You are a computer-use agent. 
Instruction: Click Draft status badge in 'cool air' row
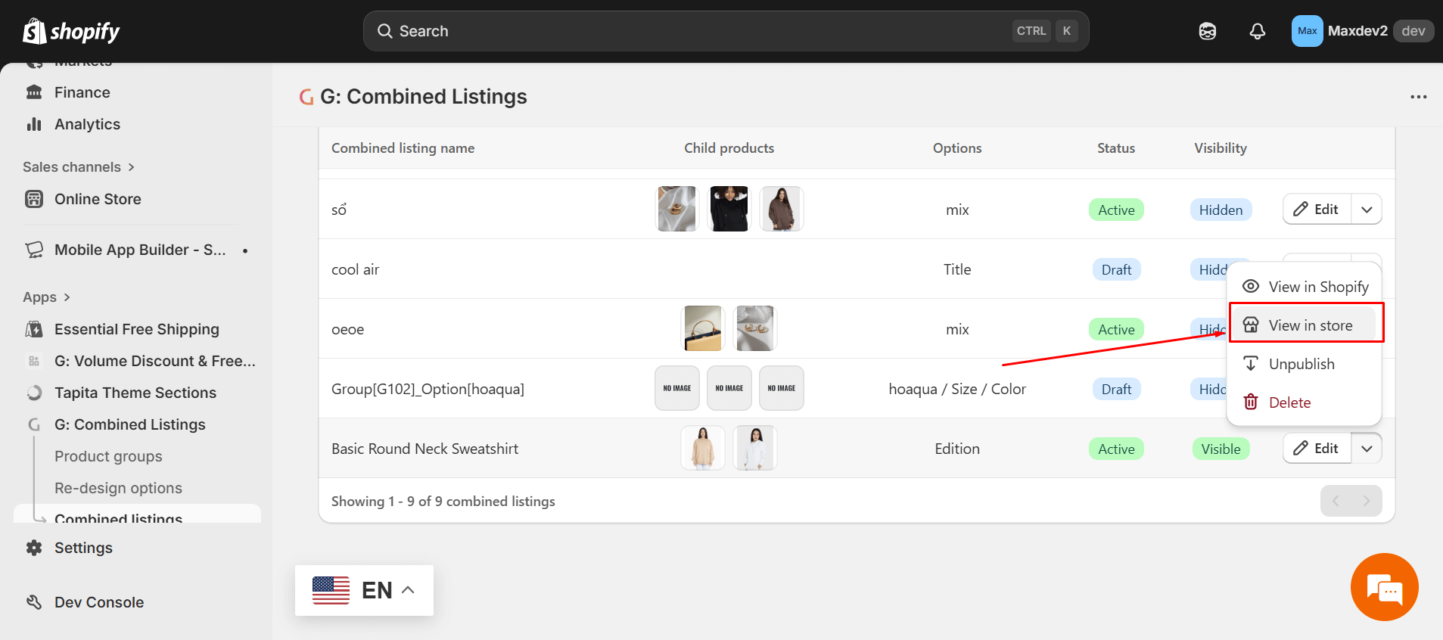coord(1116,269)
